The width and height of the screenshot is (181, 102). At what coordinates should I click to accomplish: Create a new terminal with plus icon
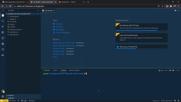(x=165, y=70)
